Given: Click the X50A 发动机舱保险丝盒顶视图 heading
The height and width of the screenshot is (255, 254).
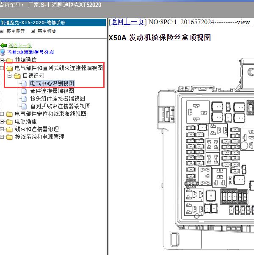Looking at the screenshot, I should click(160, 38).
